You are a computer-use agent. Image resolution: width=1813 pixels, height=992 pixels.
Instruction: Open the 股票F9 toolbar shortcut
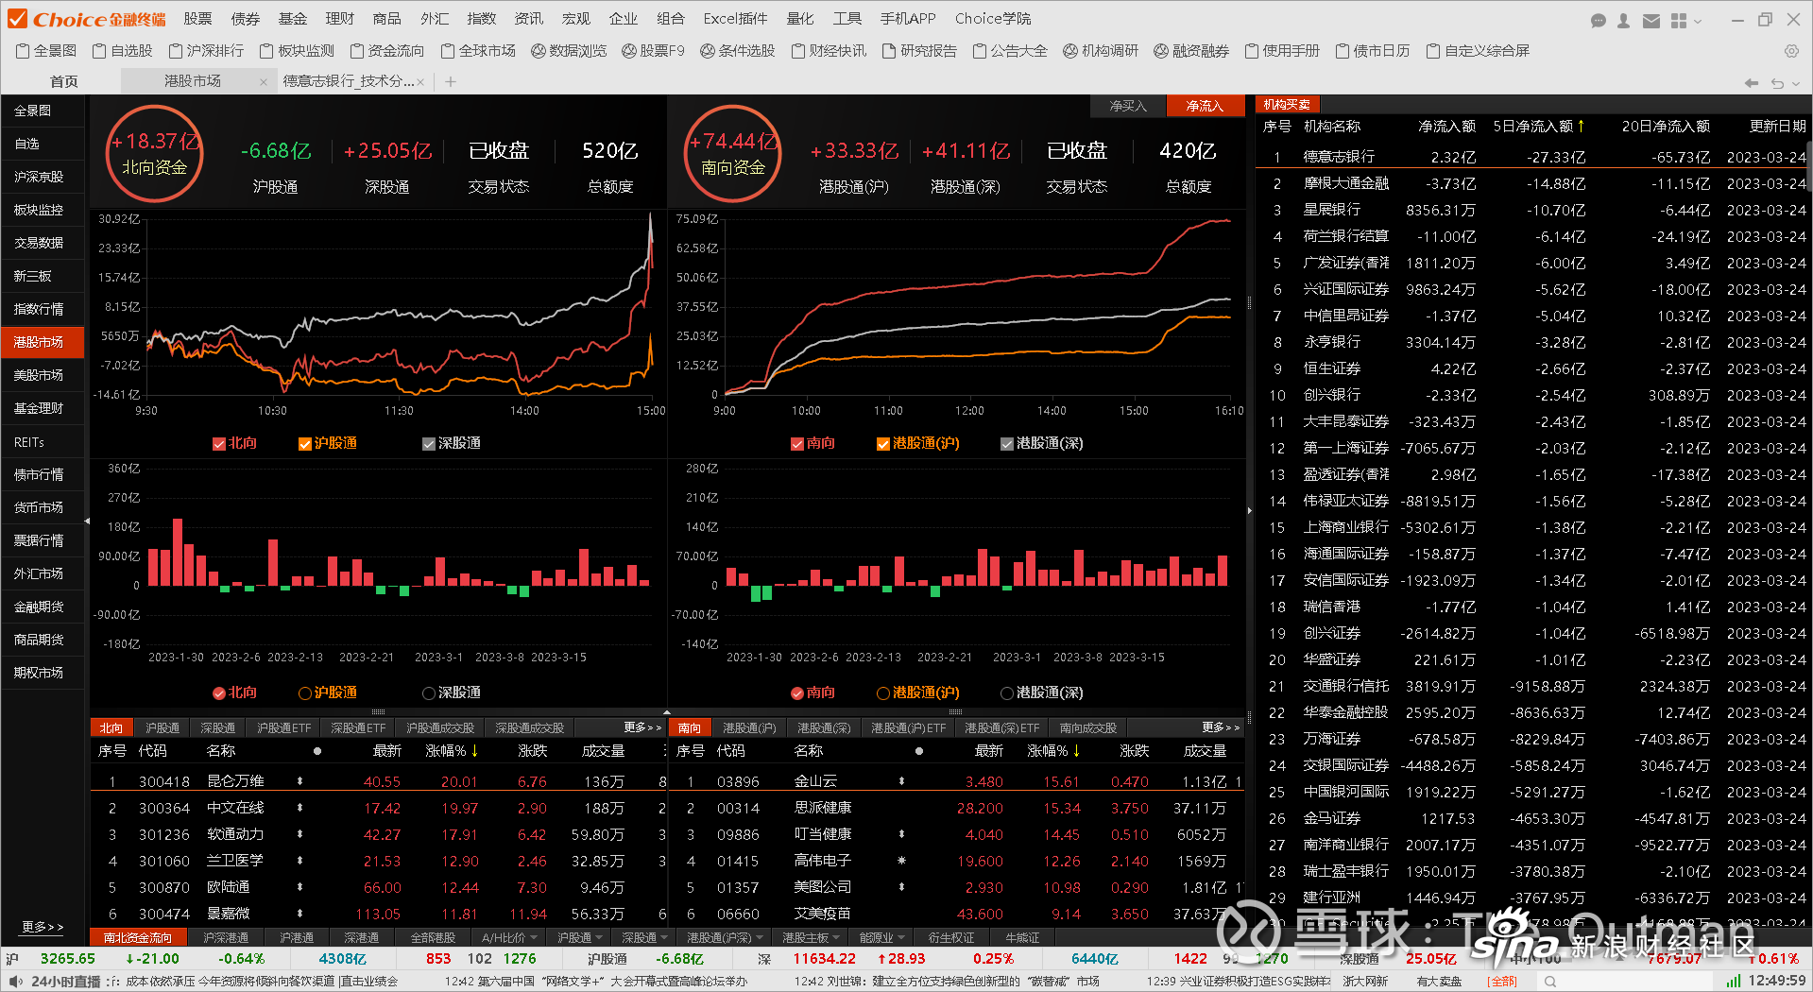coord(653,51)
